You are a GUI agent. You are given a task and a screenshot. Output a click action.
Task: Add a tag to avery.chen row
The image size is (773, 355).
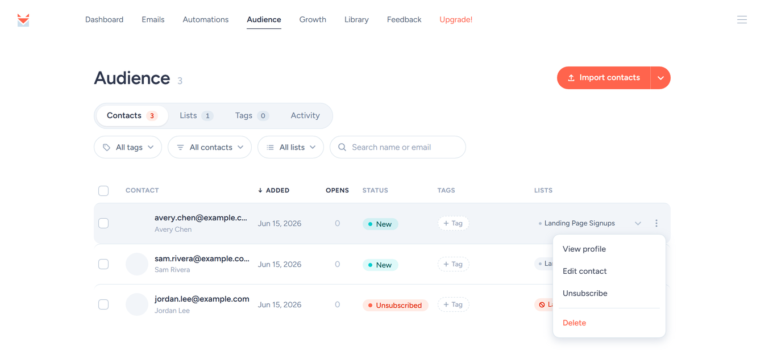click(453, 223)
